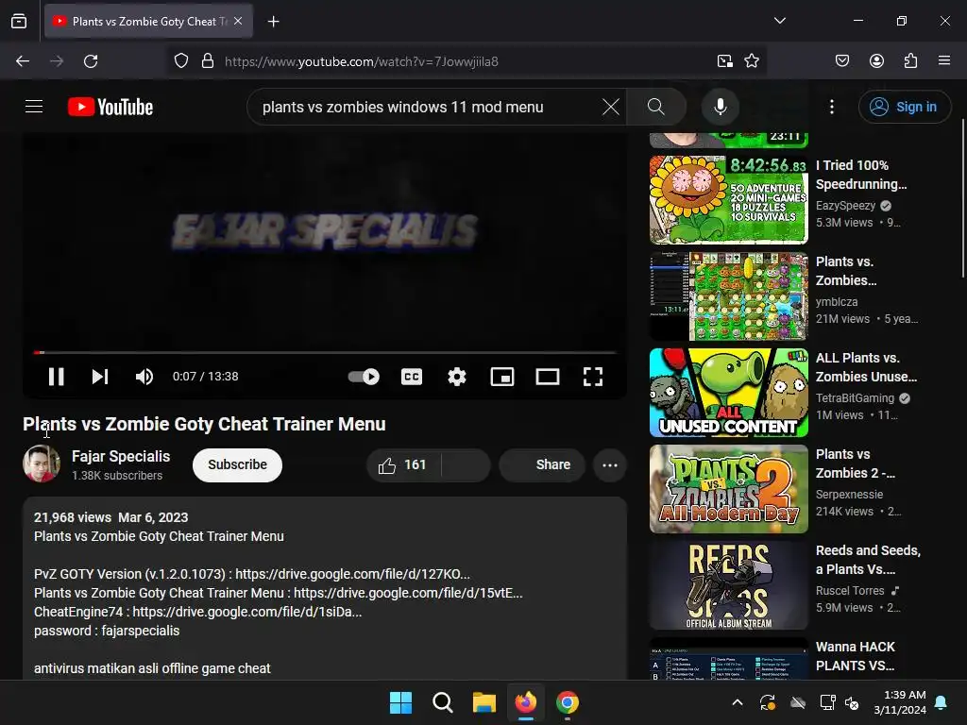Open YouTube hamburger guide menu
Image resolution: width=967 pixels, height=725 pixels.
(34, 107)
